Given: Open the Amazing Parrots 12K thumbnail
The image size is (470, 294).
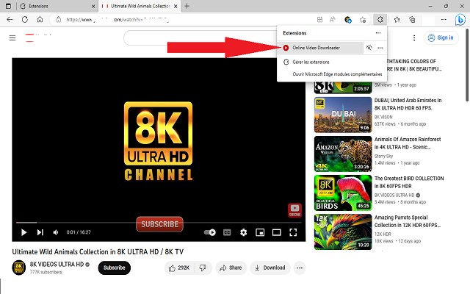Looking at the screenshot, I should (x=343, y=232).
